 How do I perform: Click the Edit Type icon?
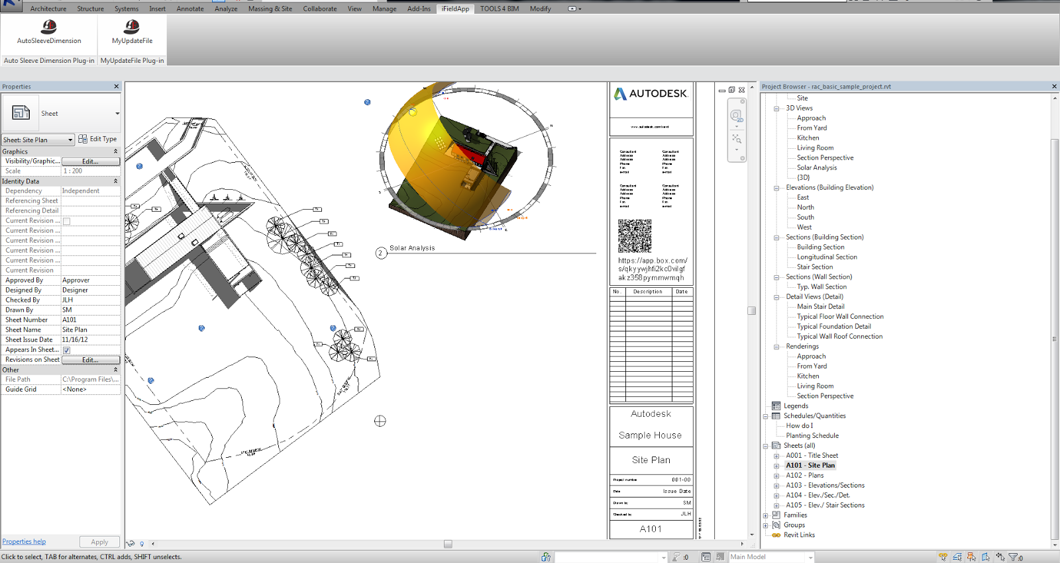[x=83, y=139]
